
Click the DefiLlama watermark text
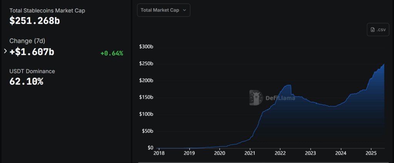280,98
